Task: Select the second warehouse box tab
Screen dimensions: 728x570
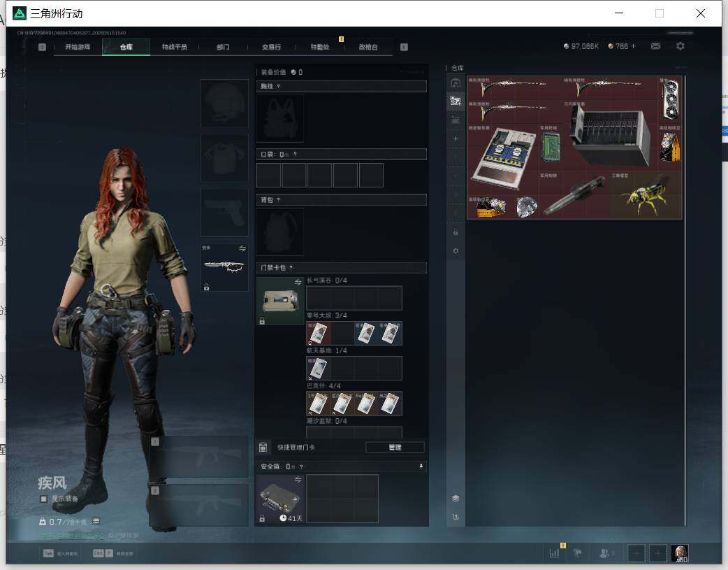Action: click(456, 101)
